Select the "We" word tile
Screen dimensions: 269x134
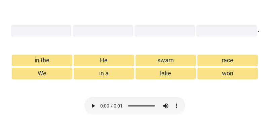(x=42, y=73)
